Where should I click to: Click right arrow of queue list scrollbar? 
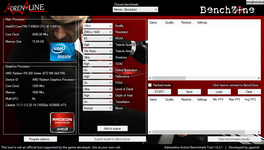[259, 78]
